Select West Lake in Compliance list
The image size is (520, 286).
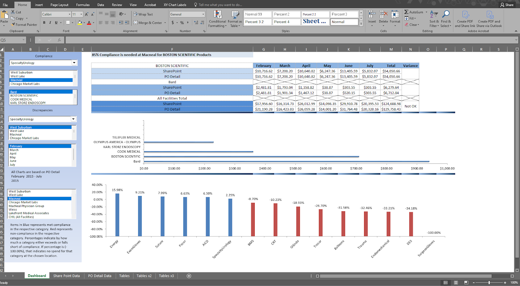(18, 76)
